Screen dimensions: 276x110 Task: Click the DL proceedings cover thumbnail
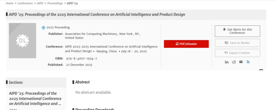tap(22, 40)
